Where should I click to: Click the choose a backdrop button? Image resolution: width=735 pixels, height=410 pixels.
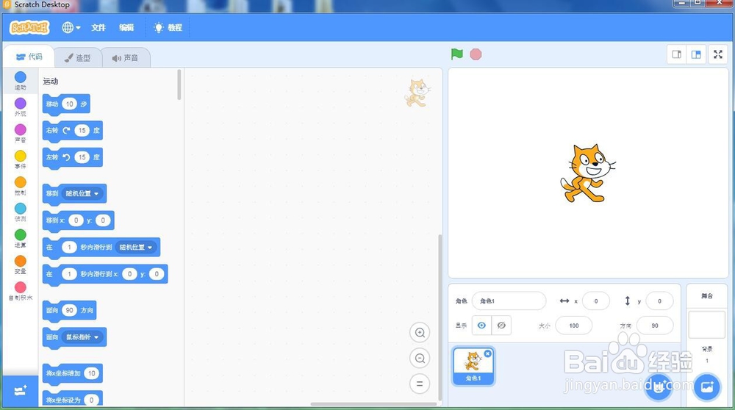706,387
